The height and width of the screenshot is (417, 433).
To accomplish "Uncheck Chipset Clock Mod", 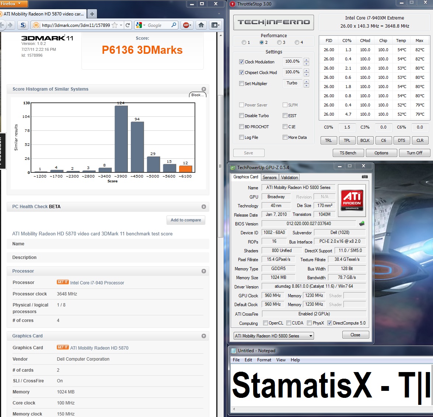I will click(x=242, y=73).
